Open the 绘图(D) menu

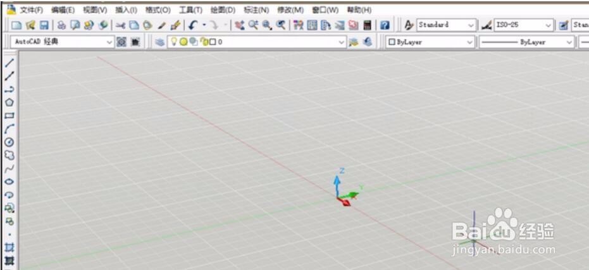click(x=223, y=9)
